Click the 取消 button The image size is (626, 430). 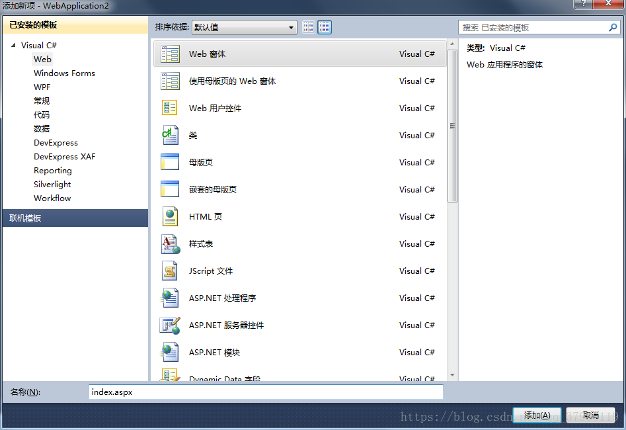pyautogui.click(x=591, y=415)
